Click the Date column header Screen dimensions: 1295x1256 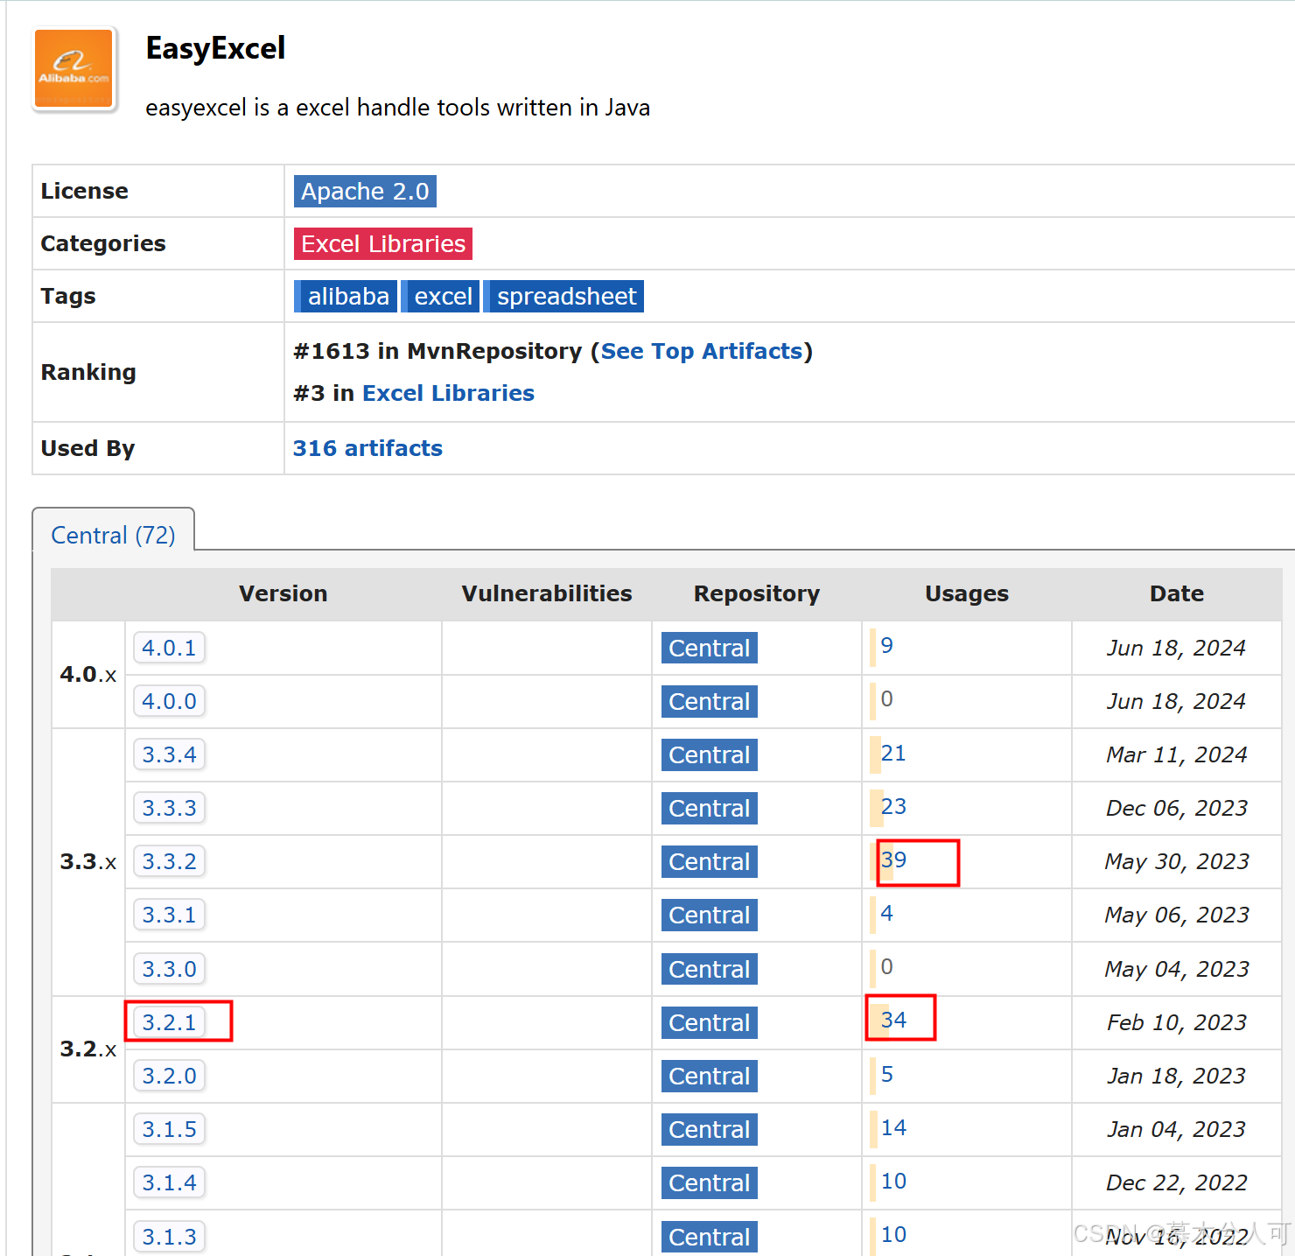click(1177, 593)
